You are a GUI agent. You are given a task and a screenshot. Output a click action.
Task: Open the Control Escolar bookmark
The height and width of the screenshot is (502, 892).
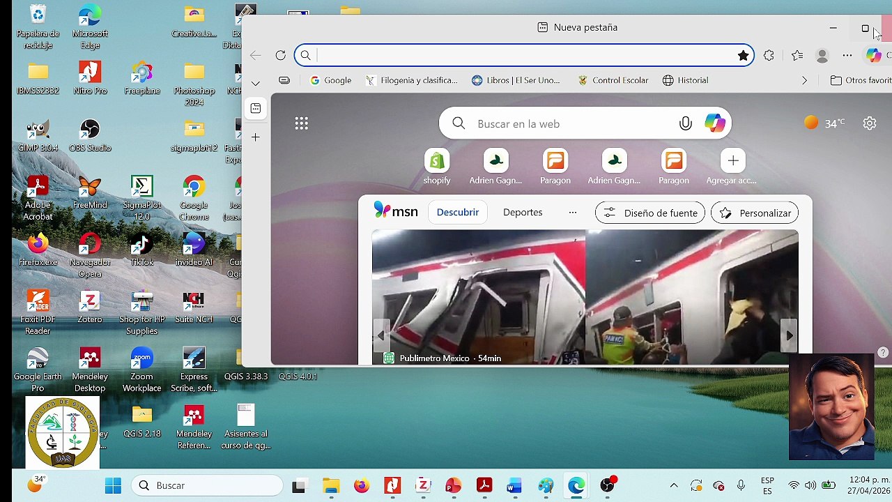pyautogui.click(x=613, y=80)
